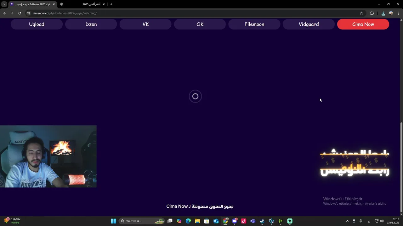Viewport: 403px width, 226px height.
Task: Select the Cima Now server button
Action: click(x=363, y=24)
